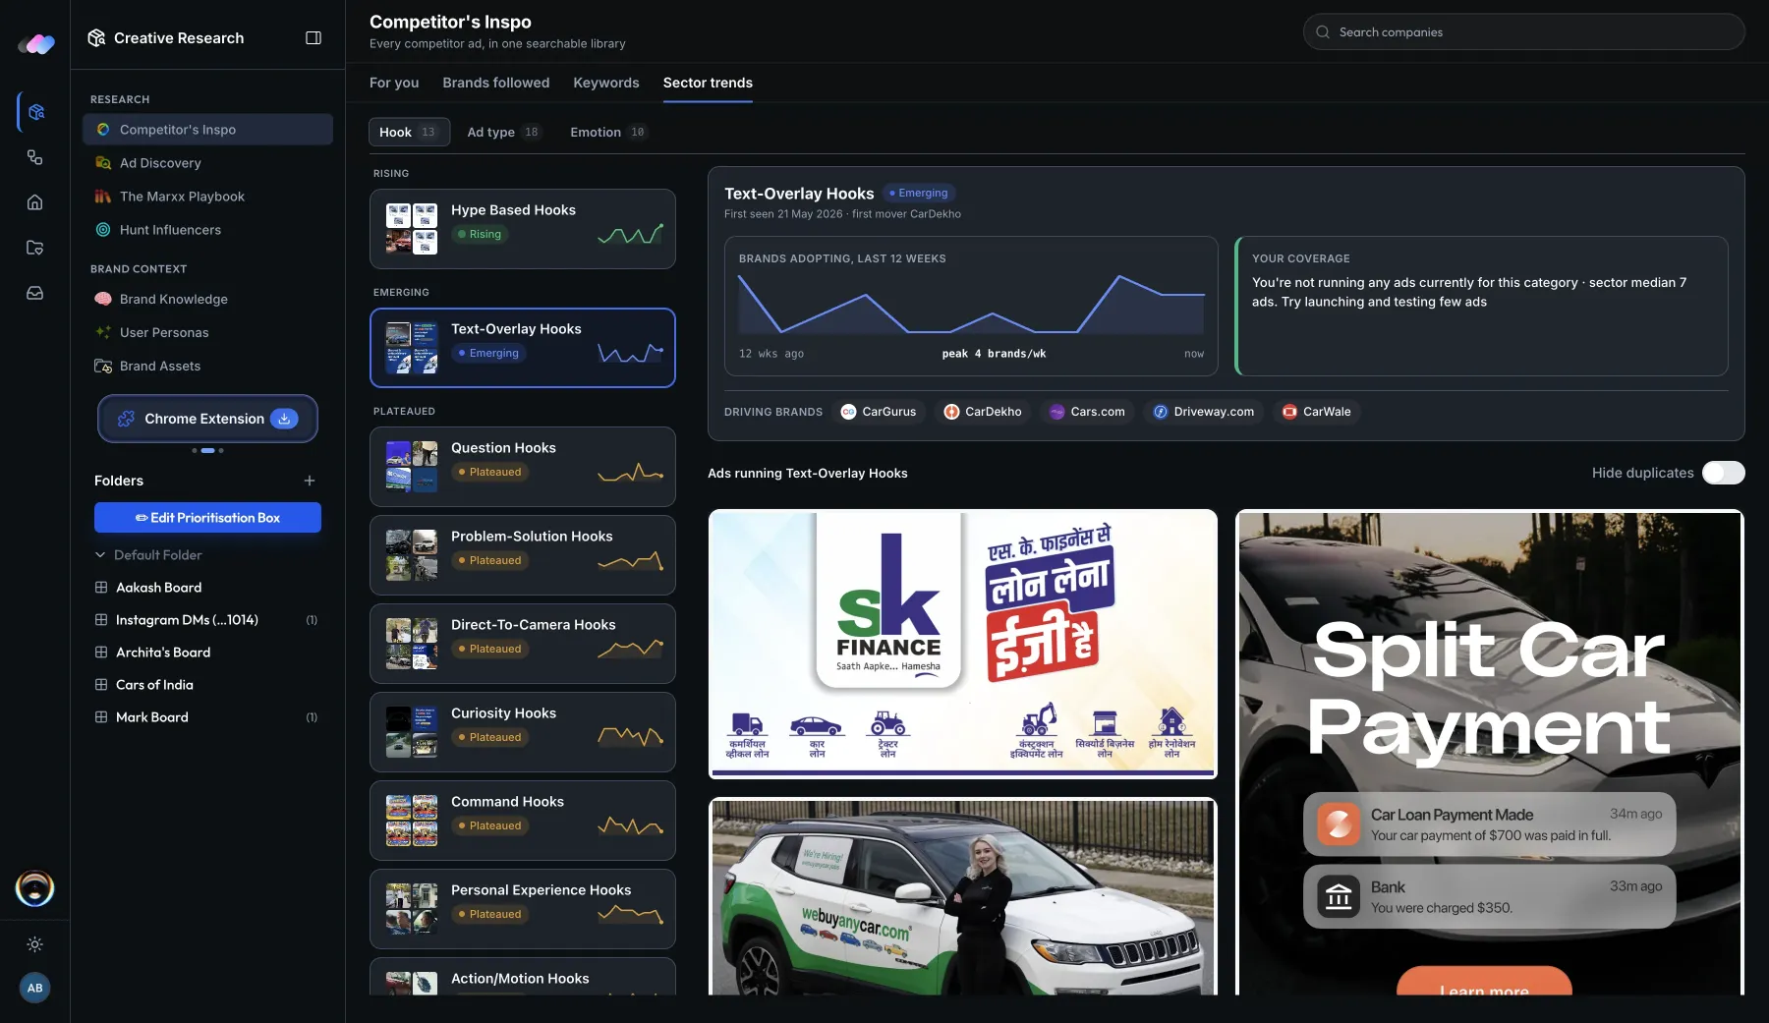Click the brands adopting line chart

point(971,305)
